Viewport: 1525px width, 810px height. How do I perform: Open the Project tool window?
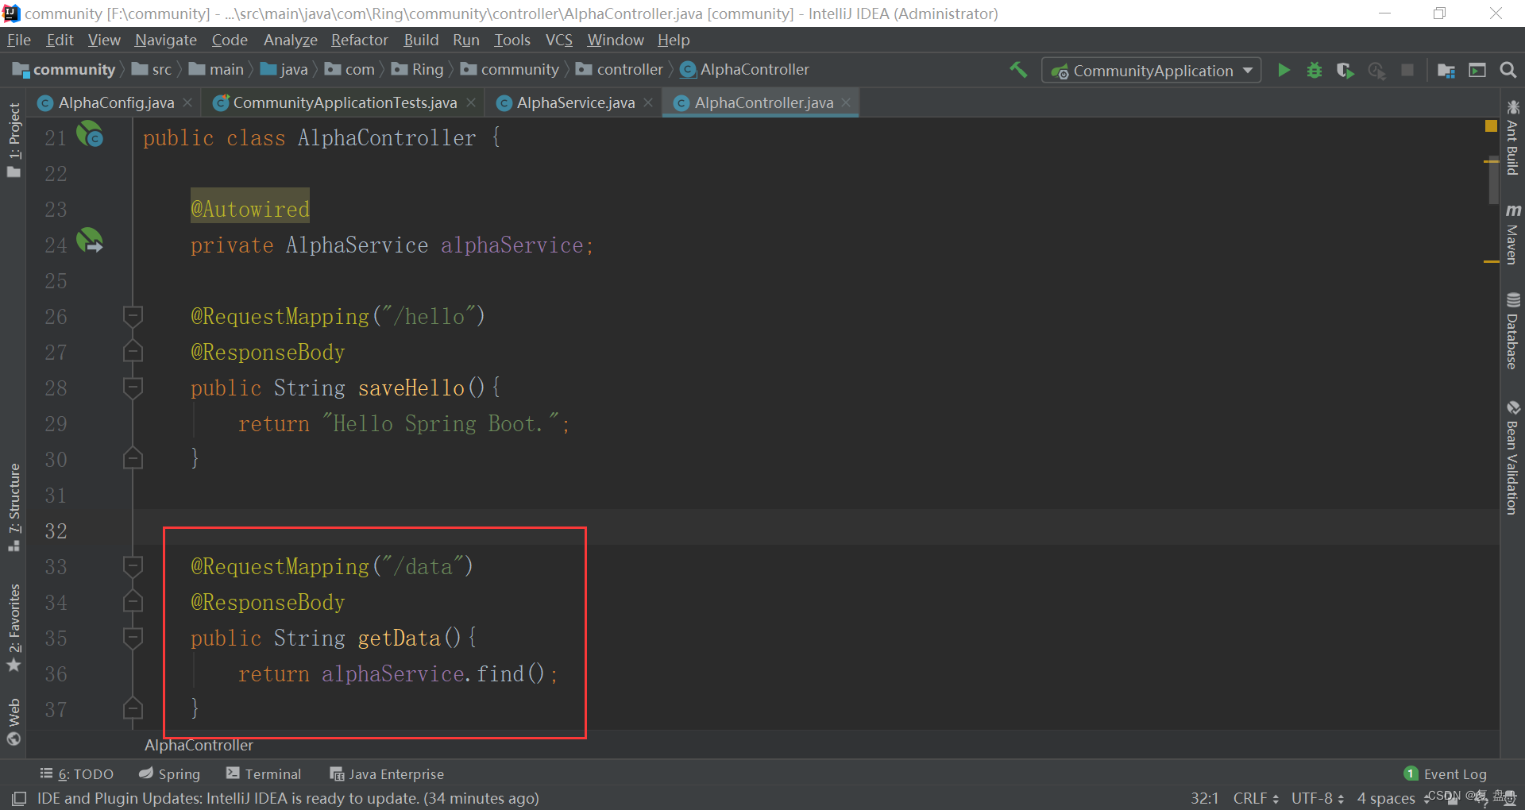(14, 141)
